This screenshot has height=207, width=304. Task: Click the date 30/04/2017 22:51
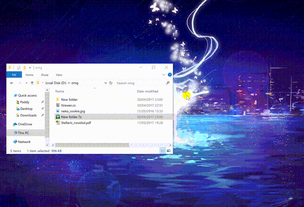[150, 105]
